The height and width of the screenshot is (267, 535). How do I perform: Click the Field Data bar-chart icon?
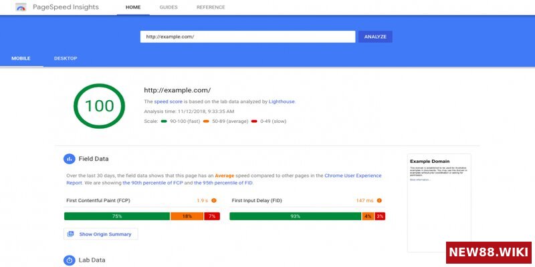pyautogui.click(x=70, y=159)
